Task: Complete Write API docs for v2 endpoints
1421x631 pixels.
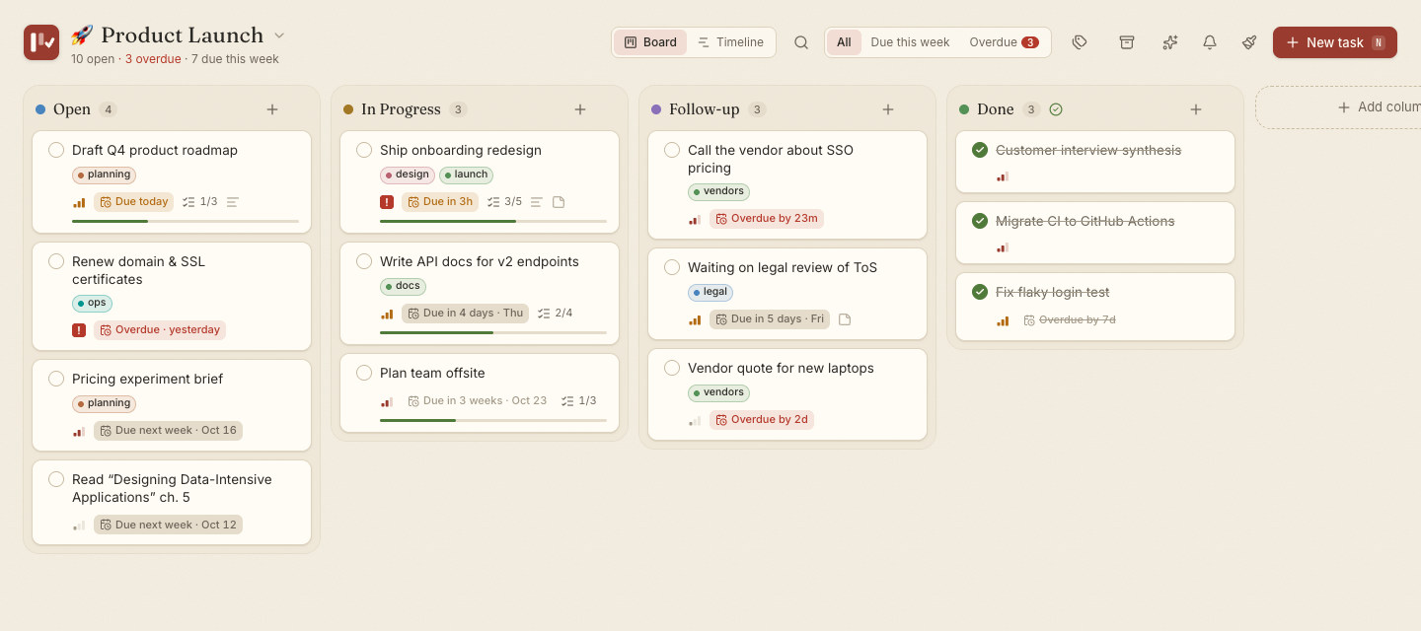Action: point(364,261)
